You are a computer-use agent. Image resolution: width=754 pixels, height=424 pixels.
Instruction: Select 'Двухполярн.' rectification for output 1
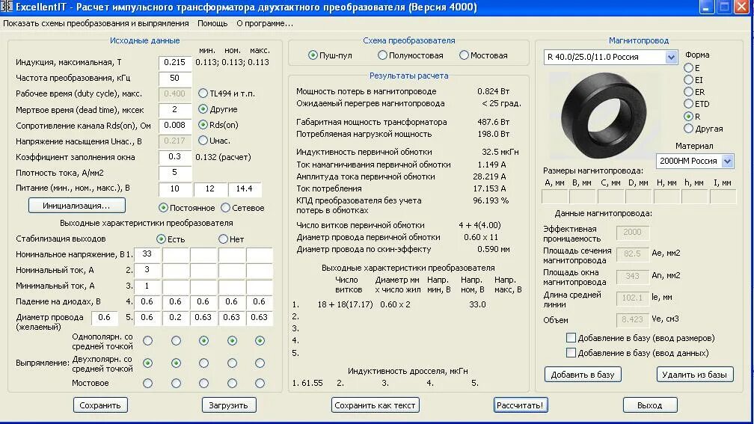(x=147, y=363)
